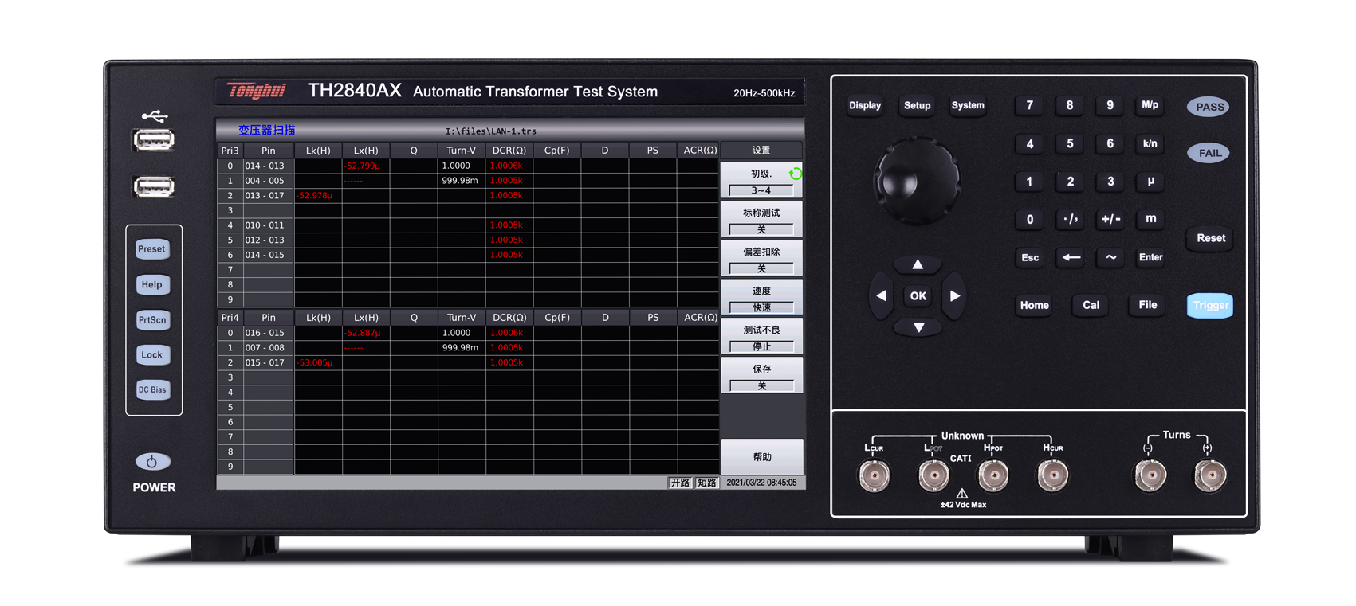Toggle the DC Bias button
Image resolution: width=1356 pixels, height=606 pixels.
point(152,389)
